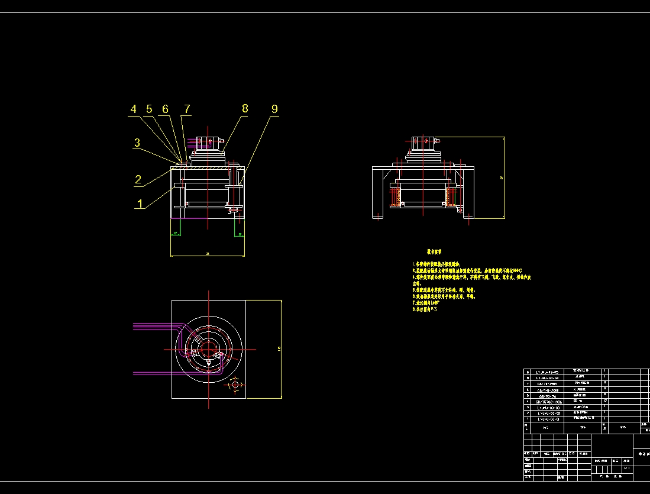Select balloon number 5 in the section view
The width and height of the screenshot is (650, 494).
[x=149, y=109]
